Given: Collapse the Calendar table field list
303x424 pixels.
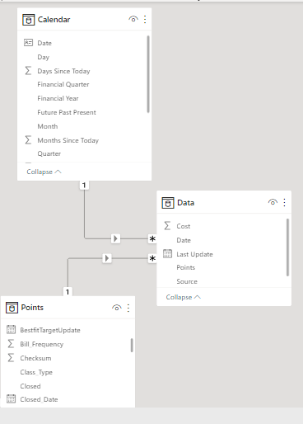Looking at the screenshot, I should coord(44,172).
